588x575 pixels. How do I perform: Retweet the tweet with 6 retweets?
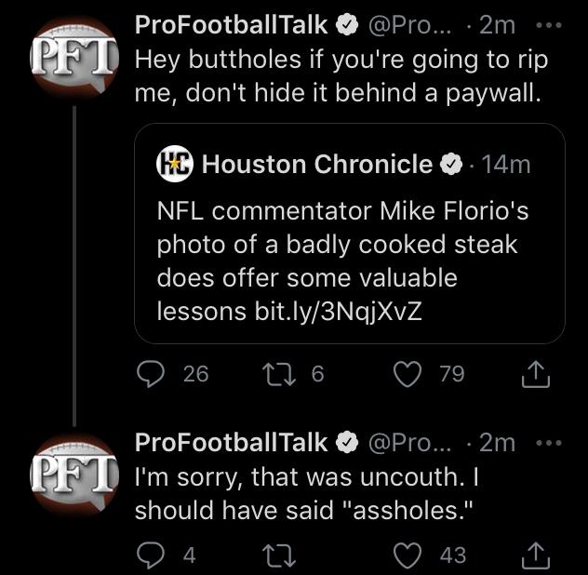pos(279,374)
